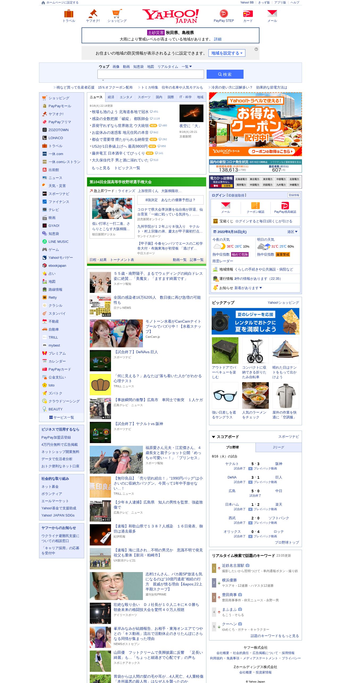Open the 地域を設定する dropdown
The image size is (341, 683).
coord(227,53)
